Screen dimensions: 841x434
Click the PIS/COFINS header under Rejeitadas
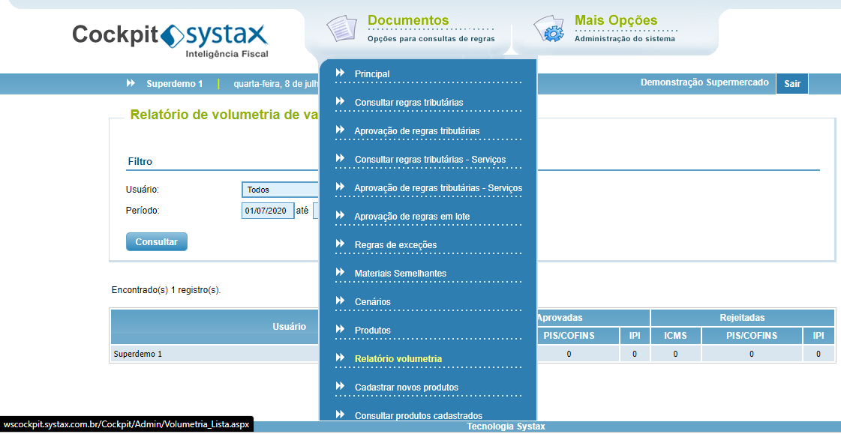(x=752, y=336)
